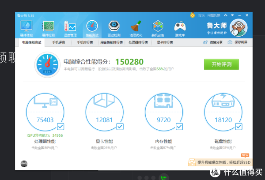Image resolution: width=265 pixels, height=180 pixels.
Task: Open the 问题反馈 feedback link
Action: point(214,15)
